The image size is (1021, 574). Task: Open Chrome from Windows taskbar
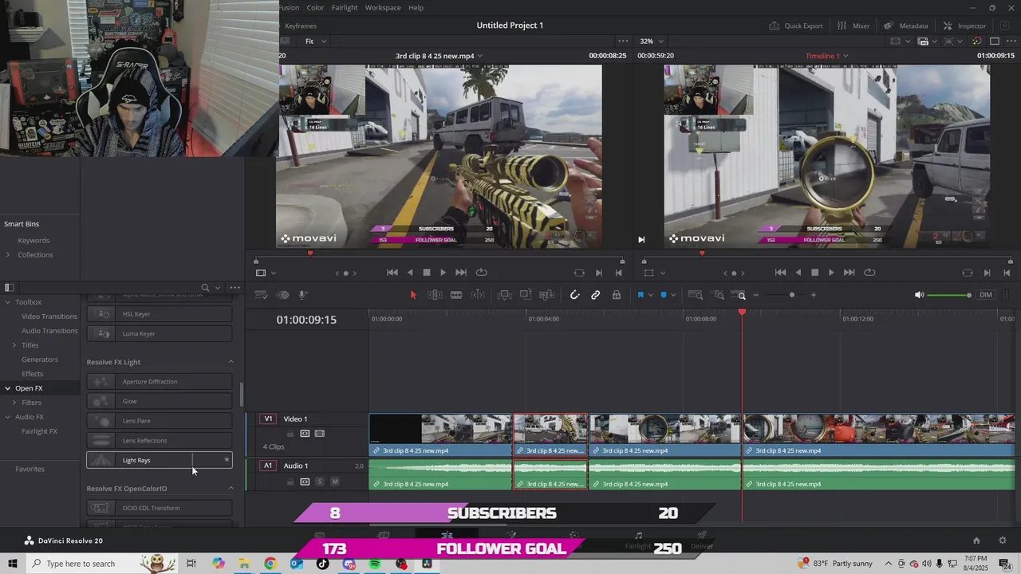click(x=270, y=564)
